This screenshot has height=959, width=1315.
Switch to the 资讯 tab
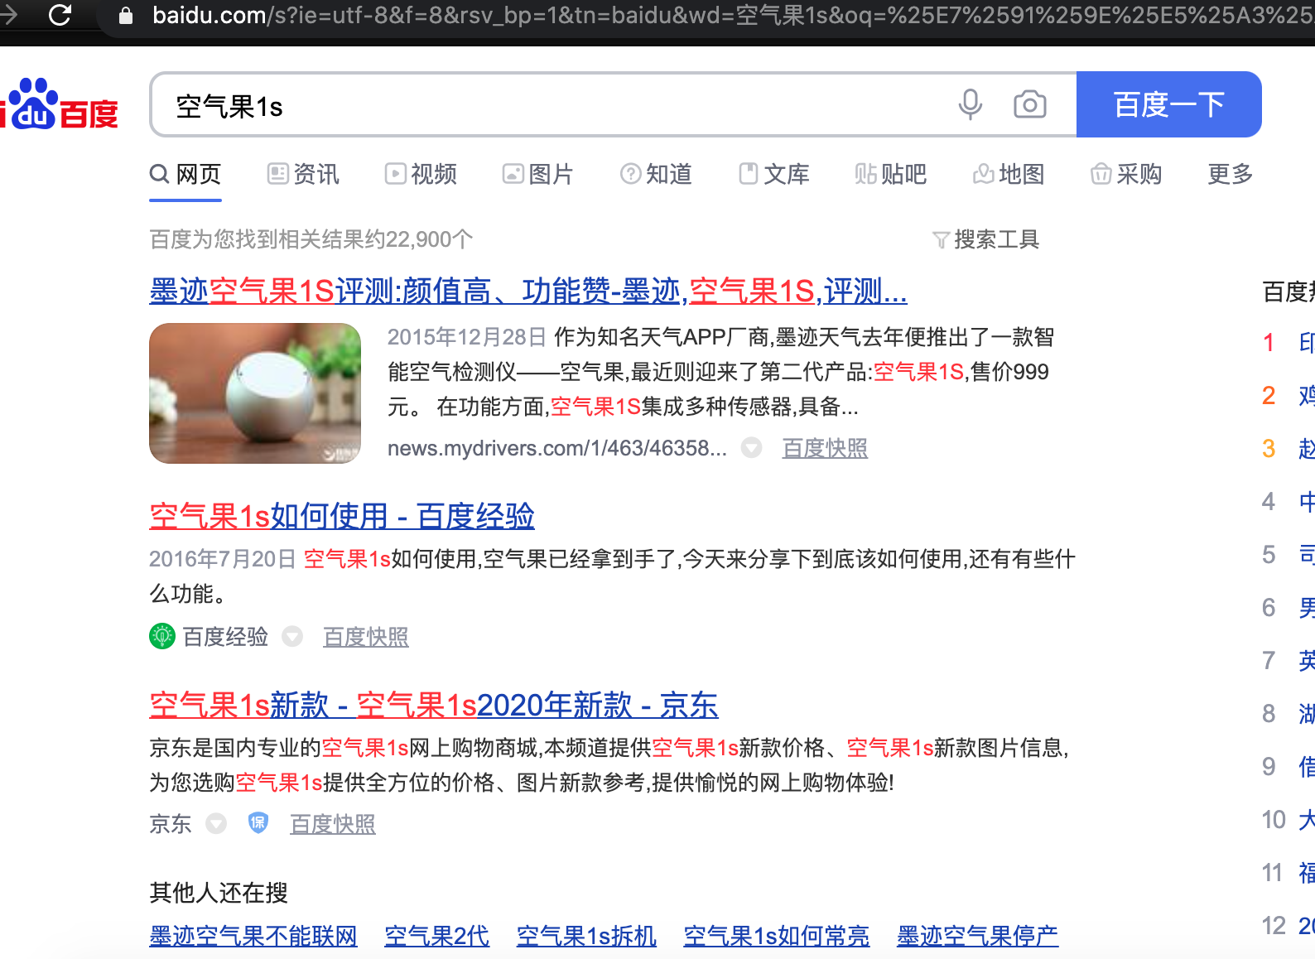coord(303,174)
